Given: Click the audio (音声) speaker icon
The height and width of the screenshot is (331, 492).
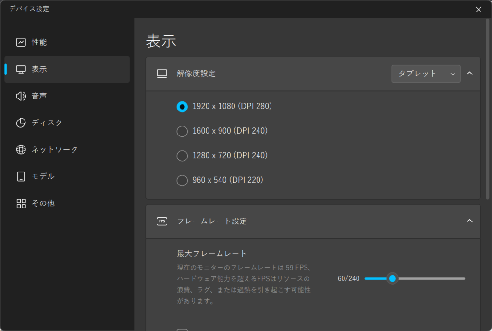Looking at the screenshot, I should point(21,96).
